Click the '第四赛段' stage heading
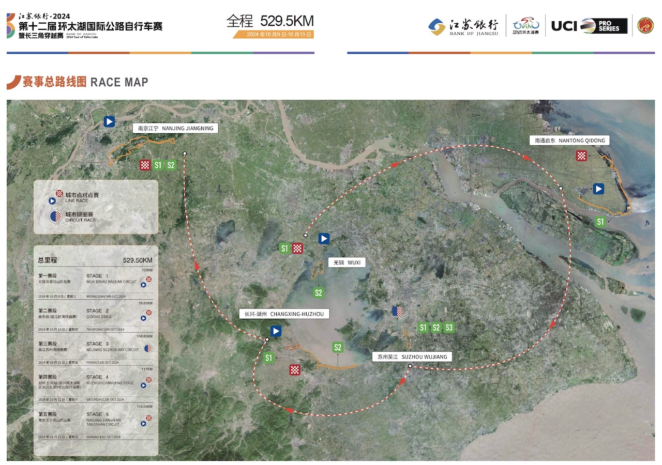This screenshot has width=662, height=465. tap(47, 377)
